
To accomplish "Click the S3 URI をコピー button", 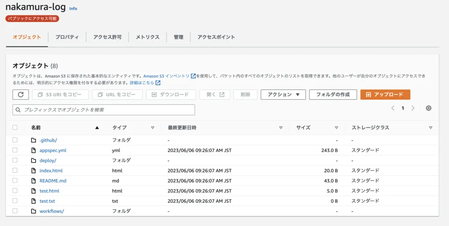I will tap(61, 94).
